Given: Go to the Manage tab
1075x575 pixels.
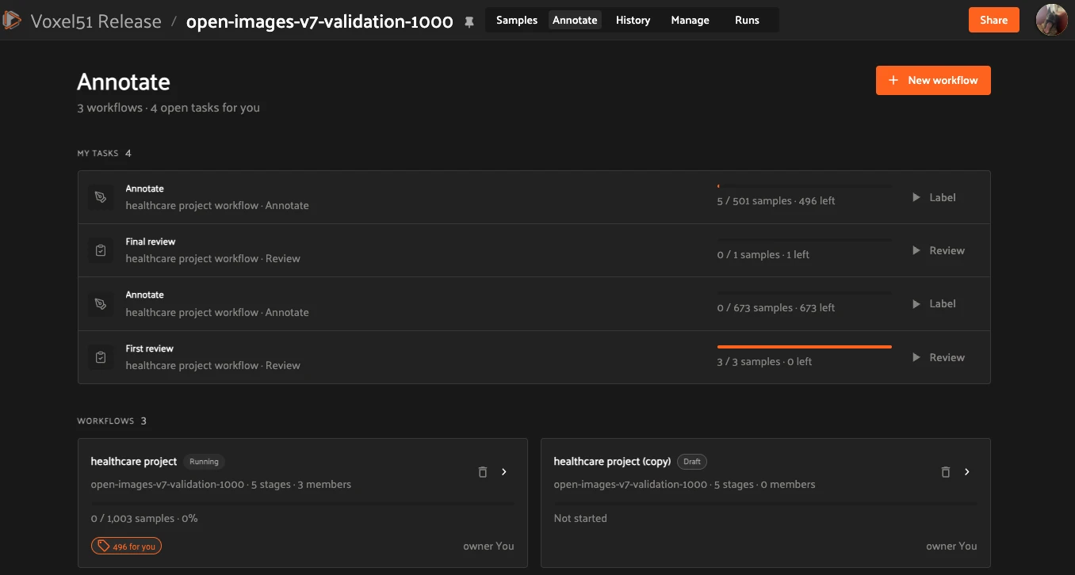Looking at the screenshot, I should [690, 21].
